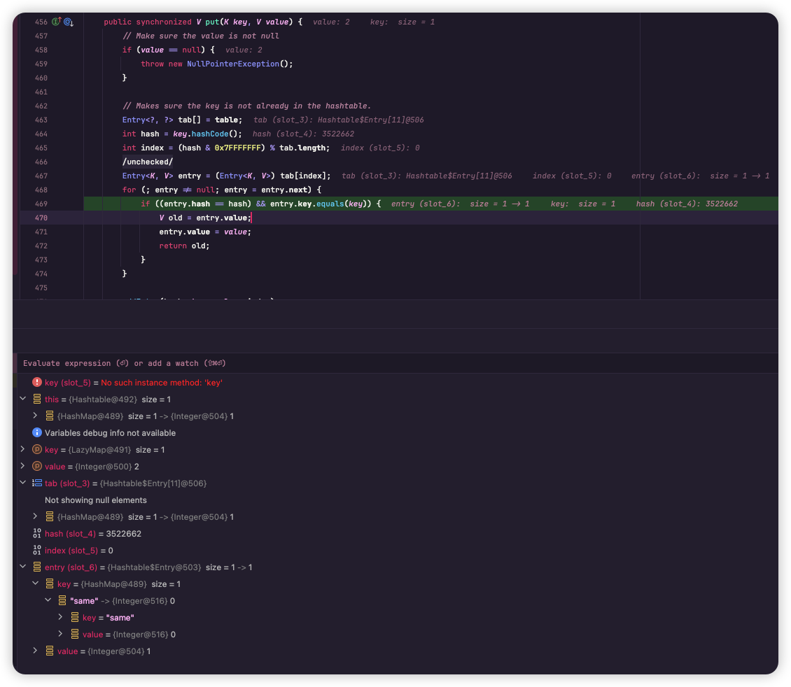Click the implements-method gutter icon on line 456

57,22
